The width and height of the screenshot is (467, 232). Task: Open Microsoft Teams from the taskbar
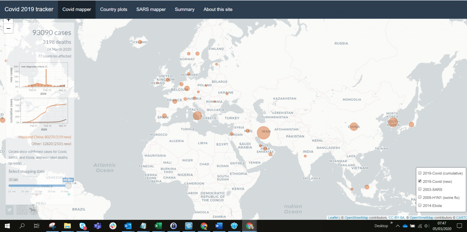tap(97, 226)
